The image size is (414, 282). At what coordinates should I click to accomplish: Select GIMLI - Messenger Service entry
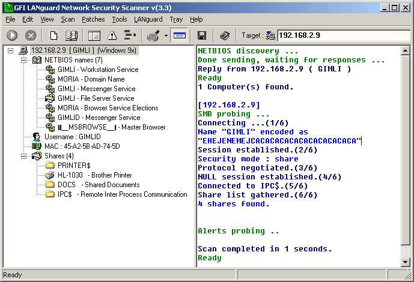(96, 89)
